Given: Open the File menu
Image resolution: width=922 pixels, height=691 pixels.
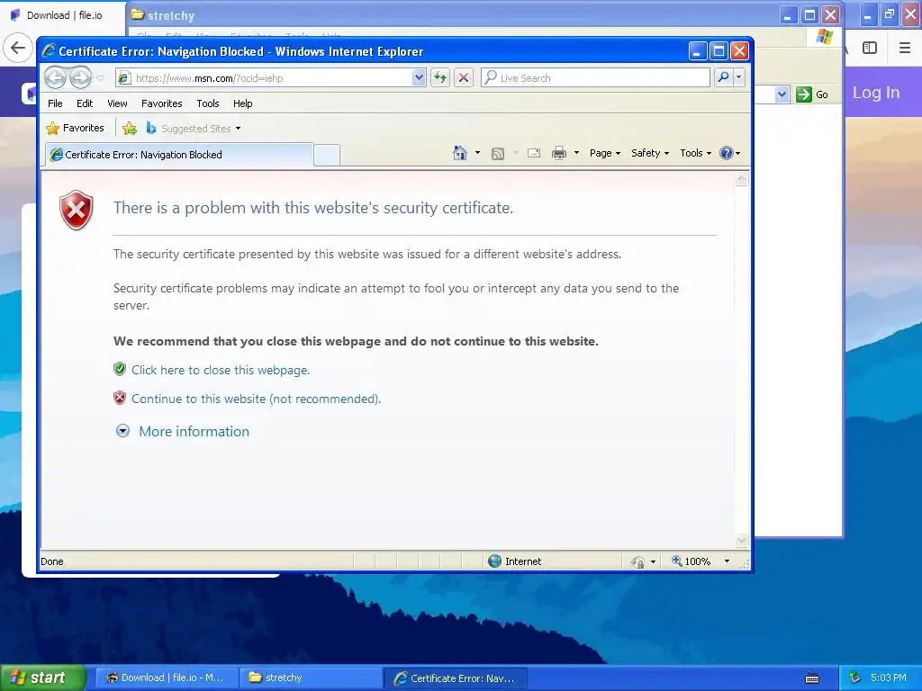Looking at the screenshot, I should point(55,103).
